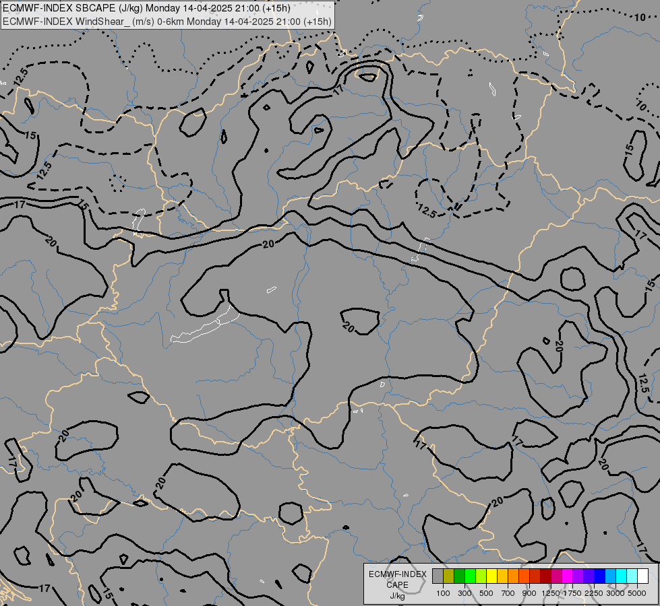660x606 pixels.
Task: Click the legend value 100
Action: coord(443,593)
